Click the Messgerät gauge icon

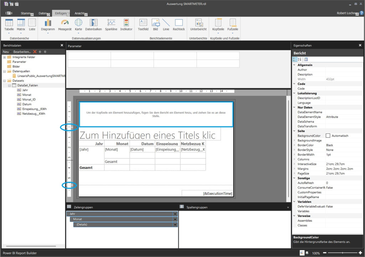click(x=65, y=24)
